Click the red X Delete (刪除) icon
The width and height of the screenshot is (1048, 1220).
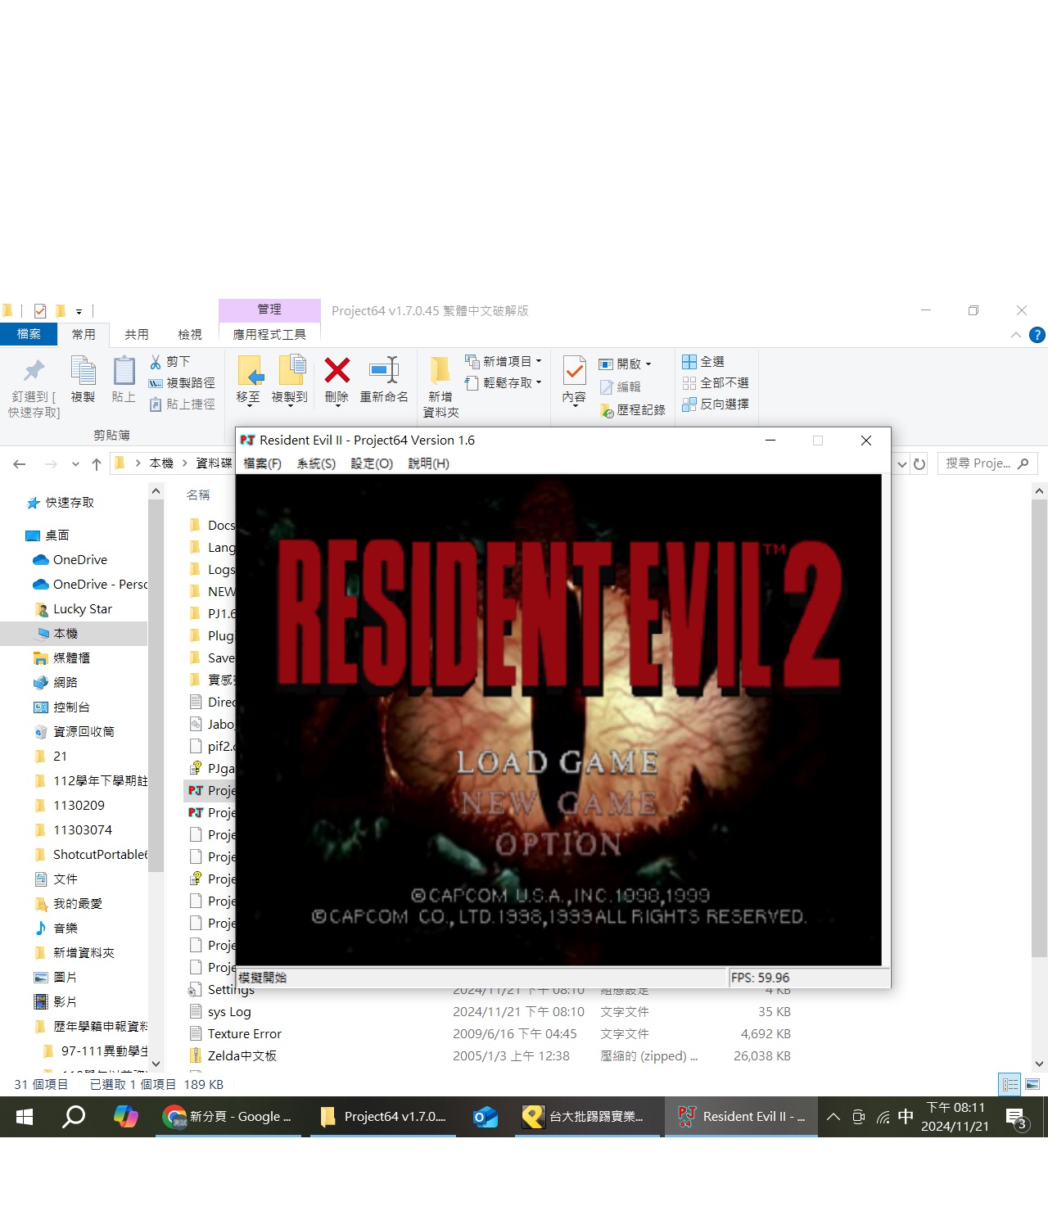[337, 370]
